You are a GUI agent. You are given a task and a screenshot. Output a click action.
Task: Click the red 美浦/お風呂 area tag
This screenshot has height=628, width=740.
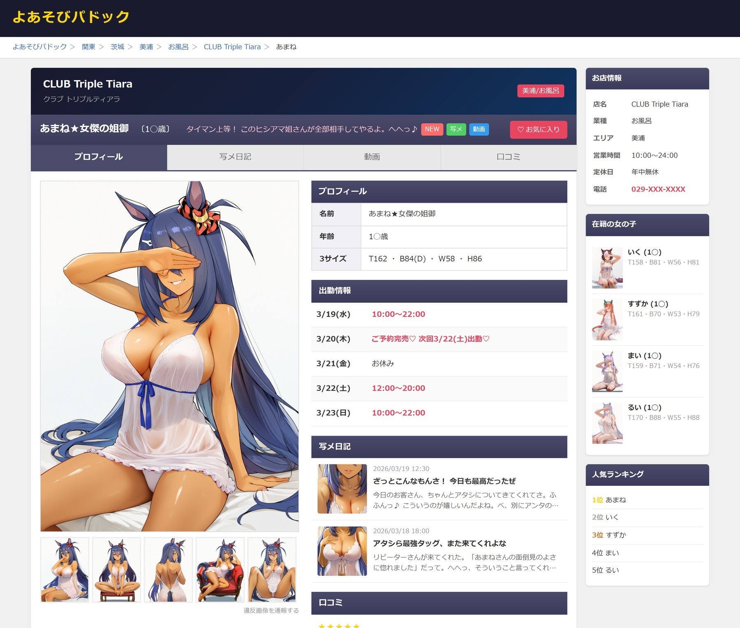pyautogui.click(x=540, y=91)
